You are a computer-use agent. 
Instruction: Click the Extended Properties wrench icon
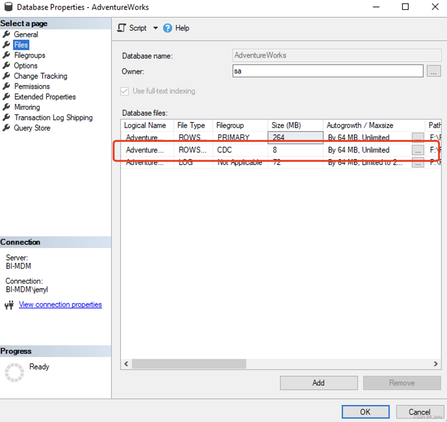tap(6, 96)
